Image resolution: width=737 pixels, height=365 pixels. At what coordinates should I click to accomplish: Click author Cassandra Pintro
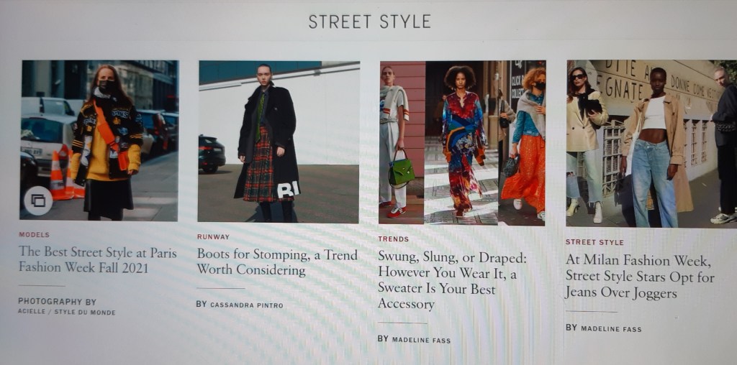(246, 305)
